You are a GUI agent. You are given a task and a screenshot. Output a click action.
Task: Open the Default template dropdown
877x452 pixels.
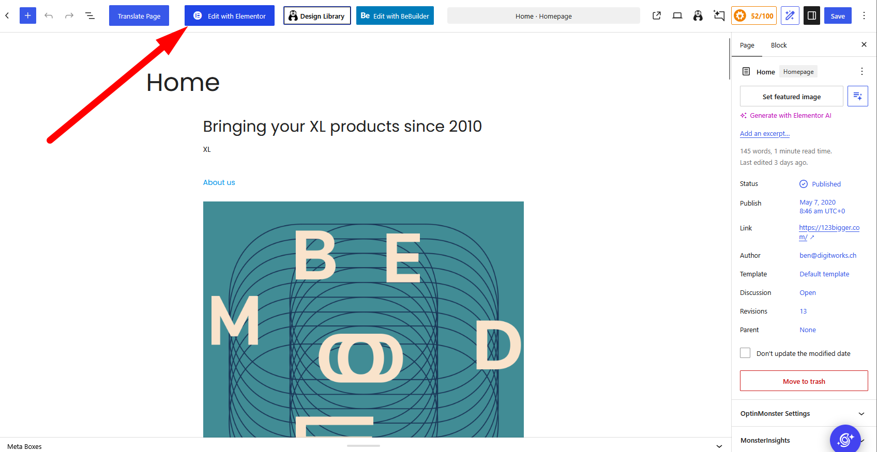(x=824, y=274)
